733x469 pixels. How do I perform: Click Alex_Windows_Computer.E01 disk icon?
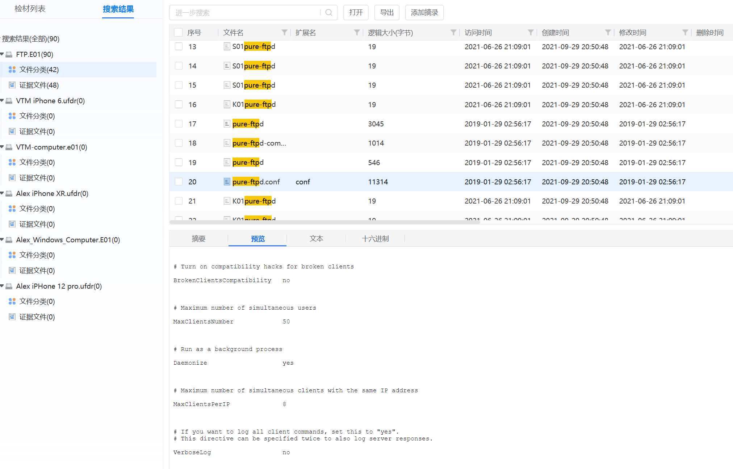[9, 240]
